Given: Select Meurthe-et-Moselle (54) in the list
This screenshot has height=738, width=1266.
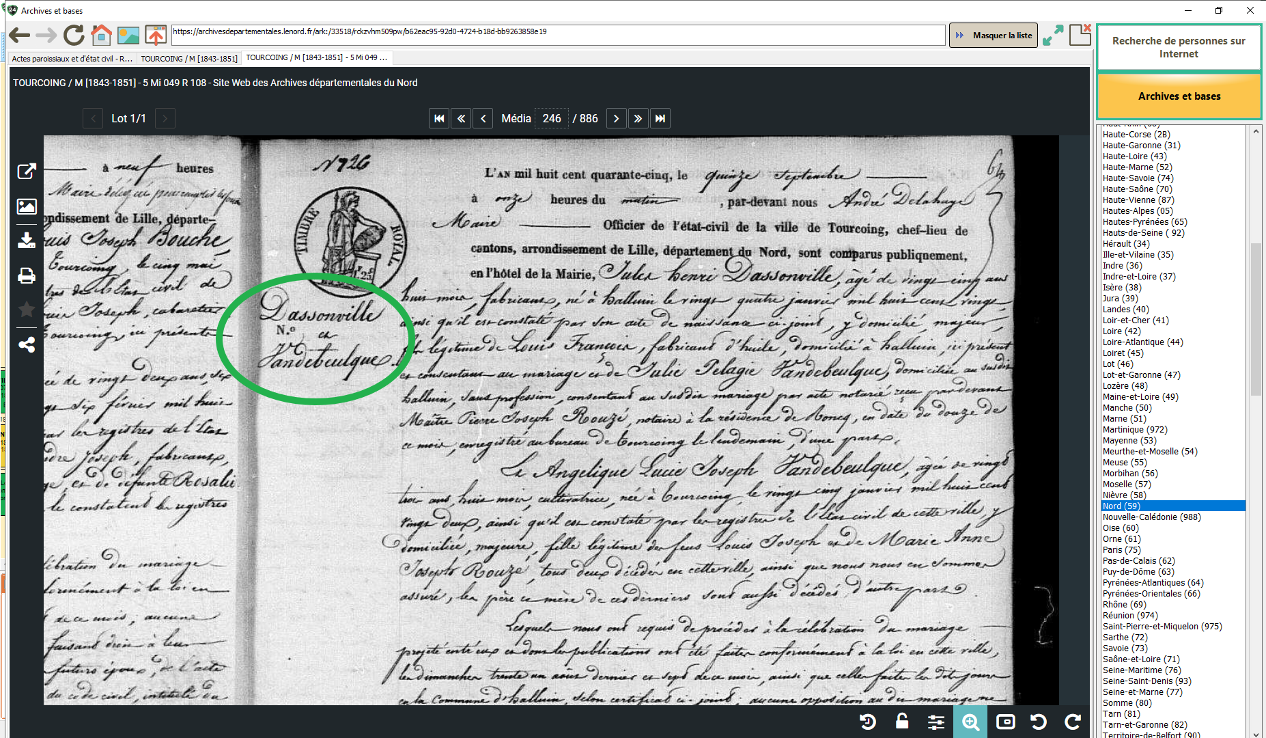Looking at the screenshot, I should [1150, 451].
